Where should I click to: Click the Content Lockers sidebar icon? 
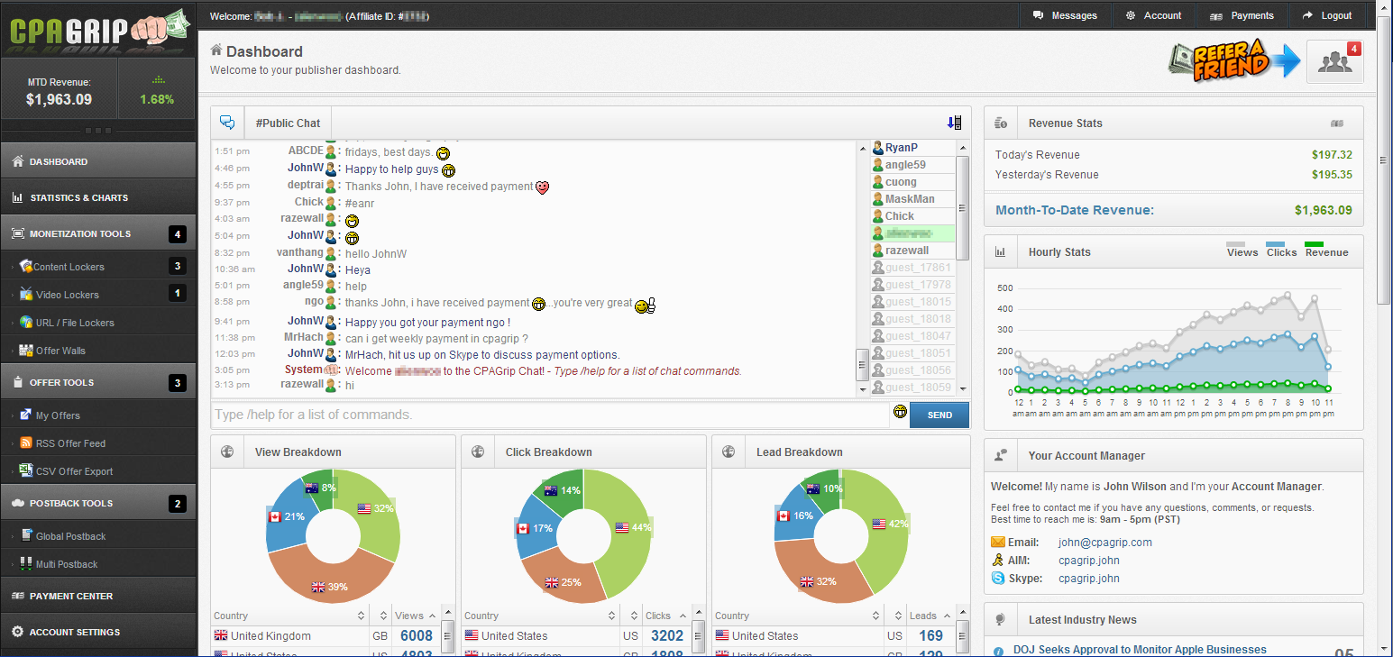[26, 266]
